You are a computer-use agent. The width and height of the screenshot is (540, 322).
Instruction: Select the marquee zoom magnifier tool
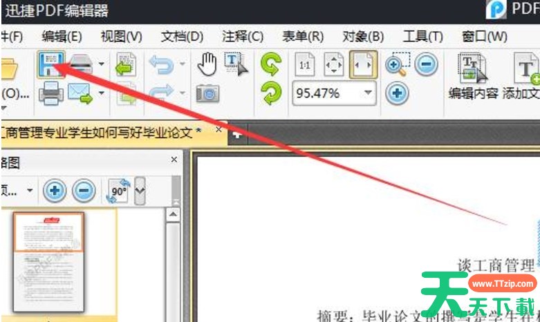click(398, 64)
